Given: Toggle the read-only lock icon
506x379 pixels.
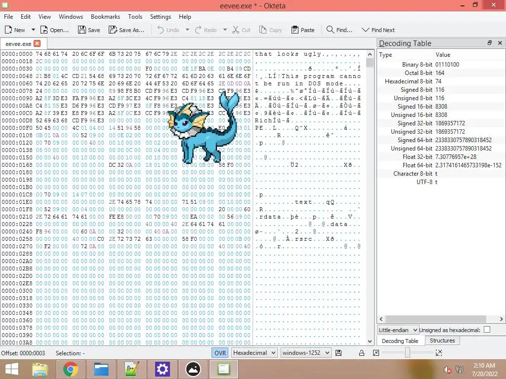Looking at the screenshot, I should pyautogui.click(x=362, y=353).
